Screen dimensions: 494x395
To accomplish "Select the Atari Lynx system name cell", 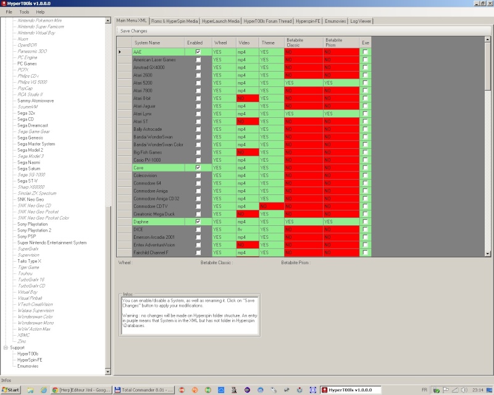I will [158, 114].
